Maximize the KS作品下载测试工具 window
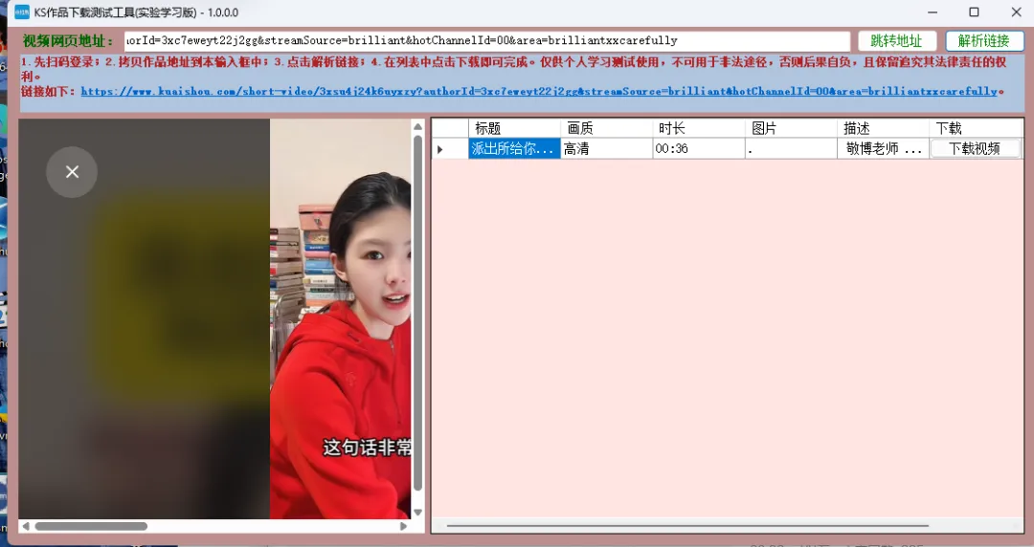The image size is (1034, 547). pyautogui.click(x=974, y=11)
